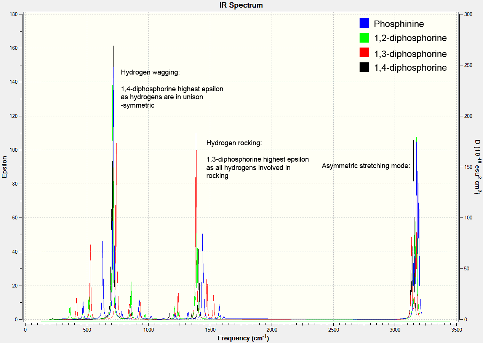Click the 2000 tick on frequency axis

[272, 329]
